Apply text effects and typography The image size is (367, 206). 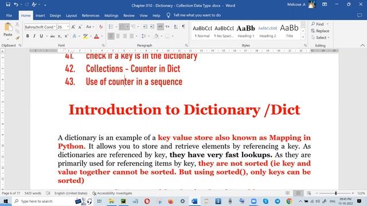[x=75, y=36]
